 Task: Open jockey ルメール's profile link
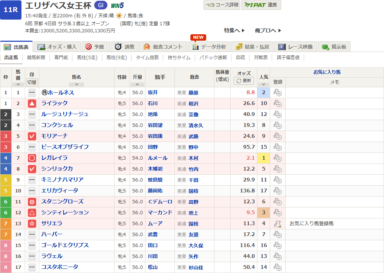pos(158,158)
